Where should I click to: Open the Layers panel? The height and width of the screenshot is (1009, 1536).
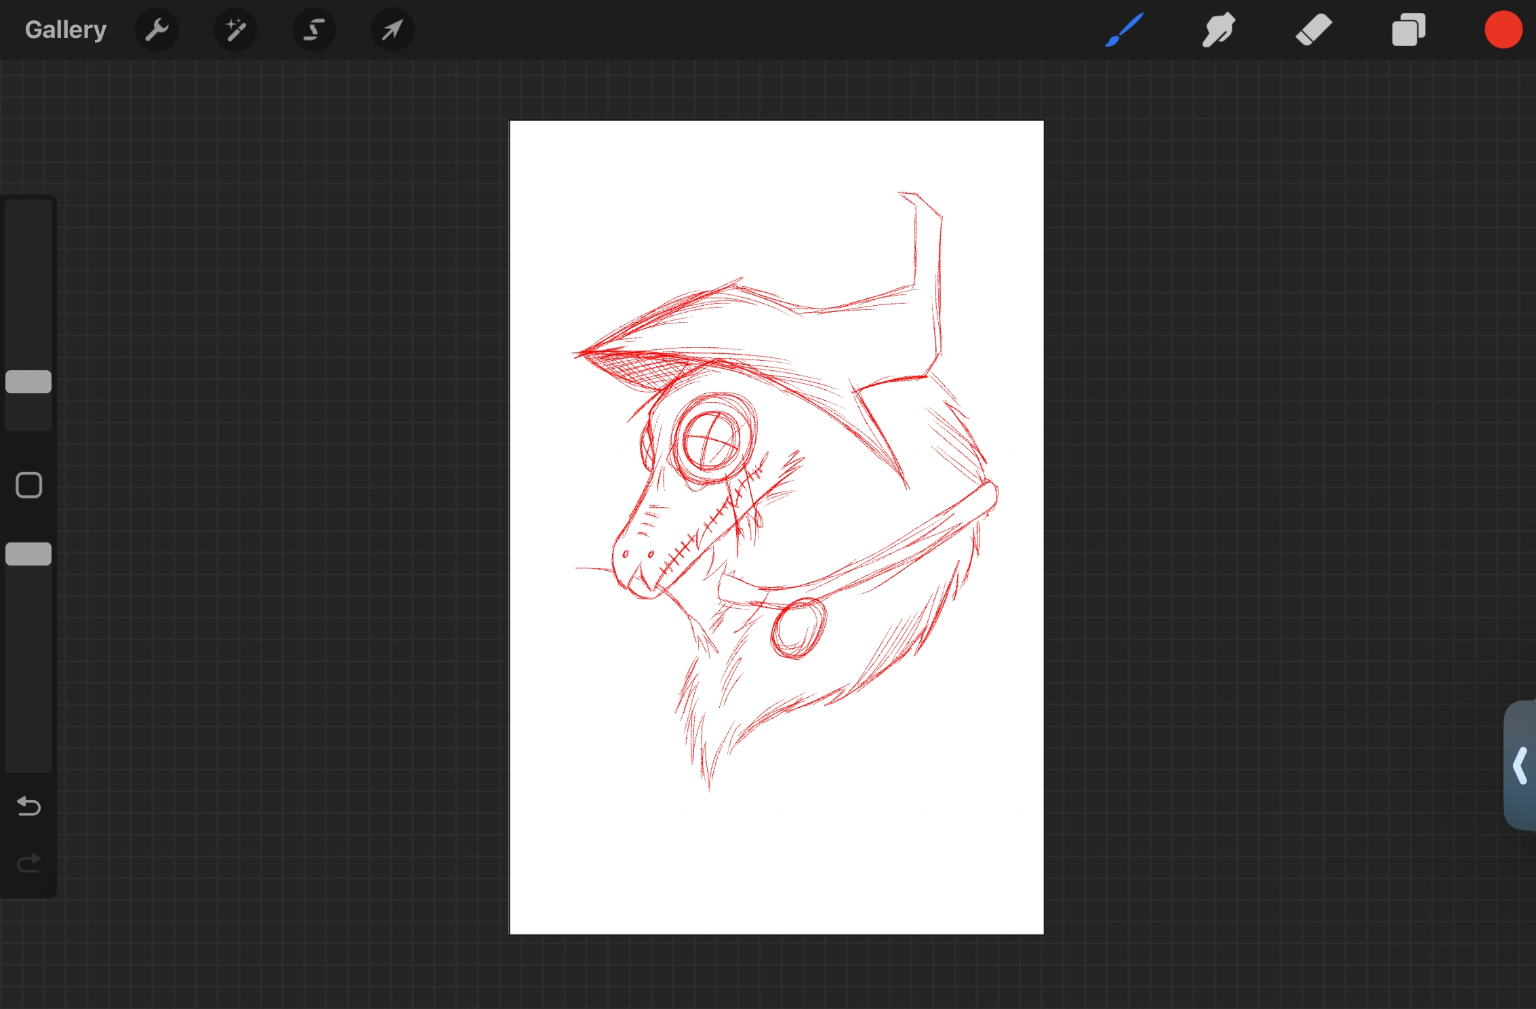point(1408,29)
